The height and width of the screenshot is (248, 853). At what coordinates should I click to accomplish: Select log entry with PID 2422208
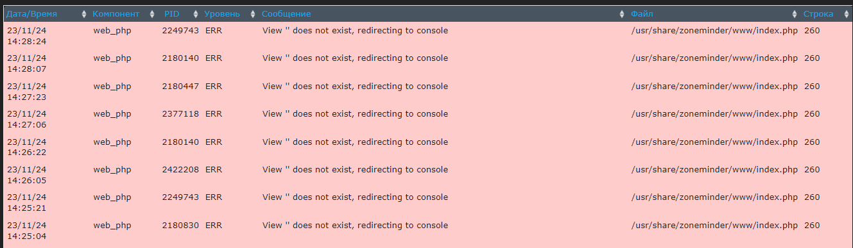pyautogui.click(x=426, y=175)
